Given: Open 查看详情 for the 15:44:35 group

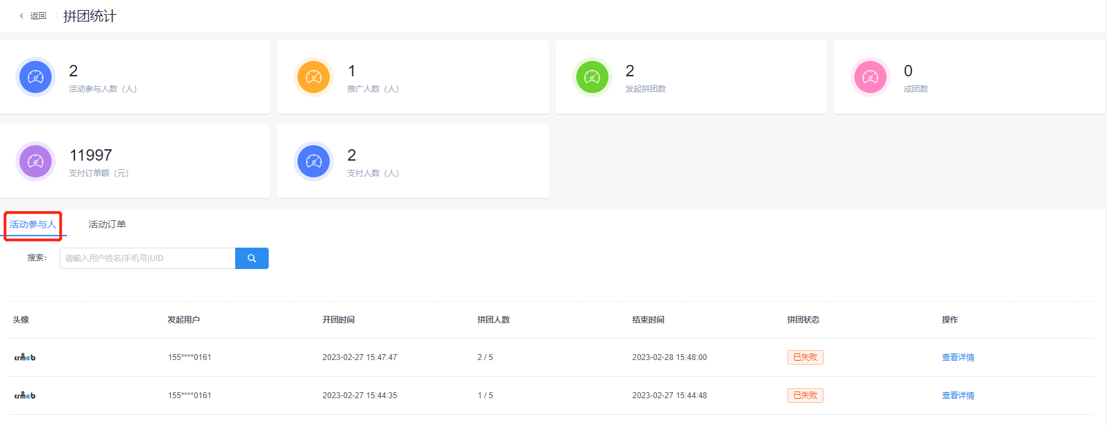Looking at the screenshot, I should tap(958, 396).
